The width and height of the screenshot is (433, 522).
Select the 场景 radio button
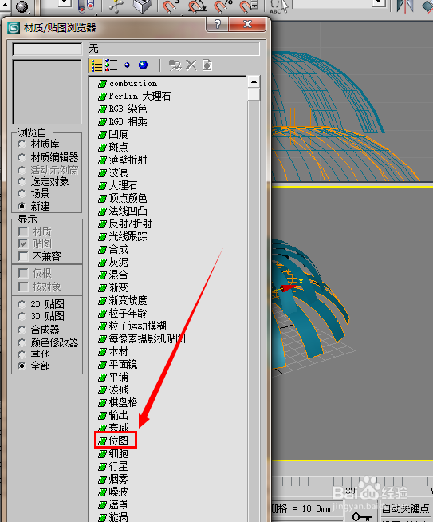(22, 193)
